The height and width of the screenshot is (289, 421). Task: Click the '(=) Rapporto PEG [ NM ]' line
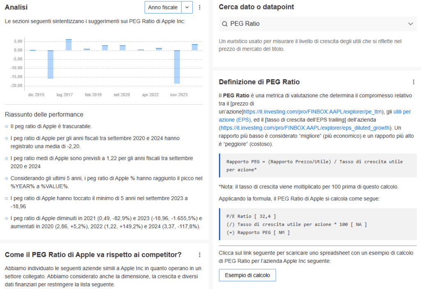click(x=258, y=233)
